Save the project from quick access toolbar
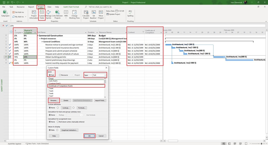This screenshot has height=145, width=268. (x=4, y=2)
